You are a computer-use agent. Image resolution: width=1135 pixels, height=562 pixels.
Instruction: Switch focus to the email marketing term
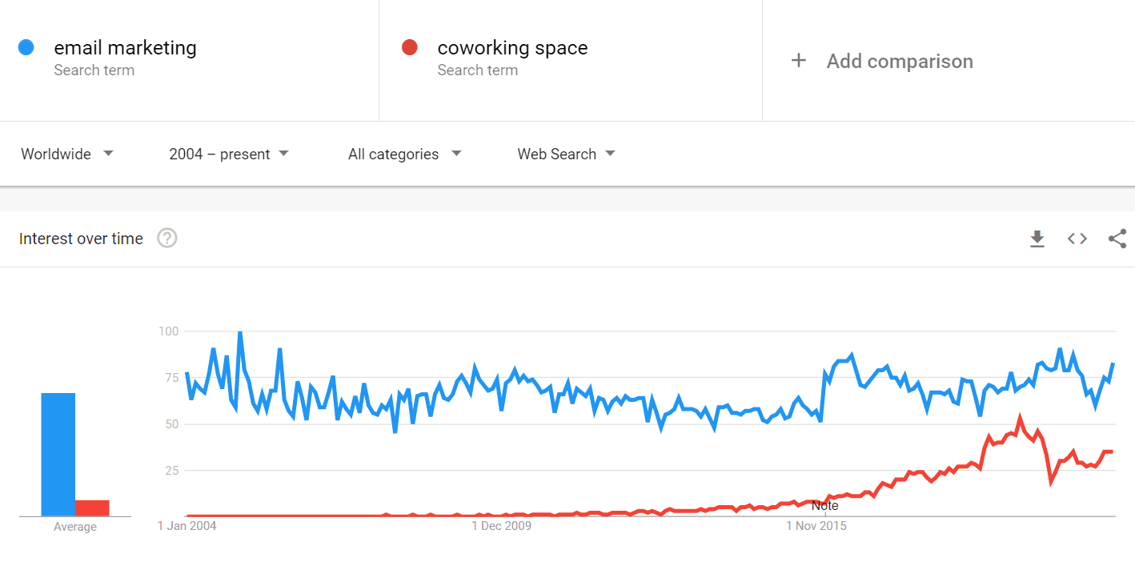(x=125, y=47)
